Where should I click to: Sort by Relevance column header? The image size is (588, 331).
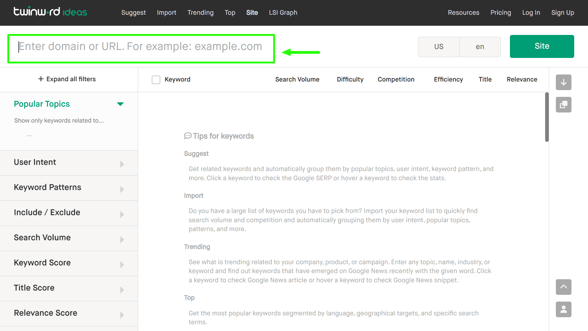point(522,79)
